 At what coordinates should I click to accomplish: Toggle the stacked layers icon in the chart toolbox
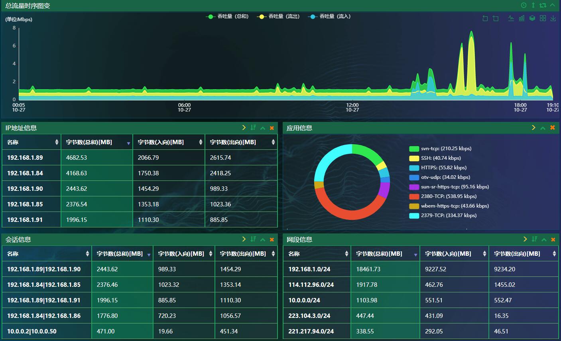(x=532, y=18)
